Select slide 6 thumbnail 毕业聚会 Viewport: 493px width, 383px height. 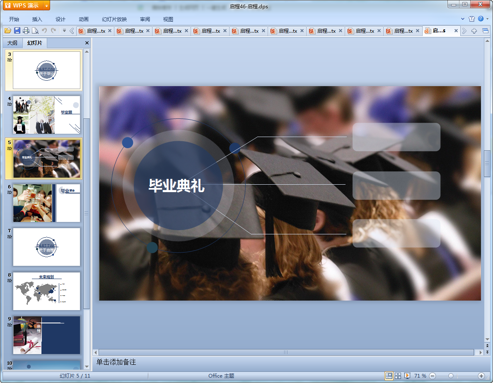tap(46, 203)
